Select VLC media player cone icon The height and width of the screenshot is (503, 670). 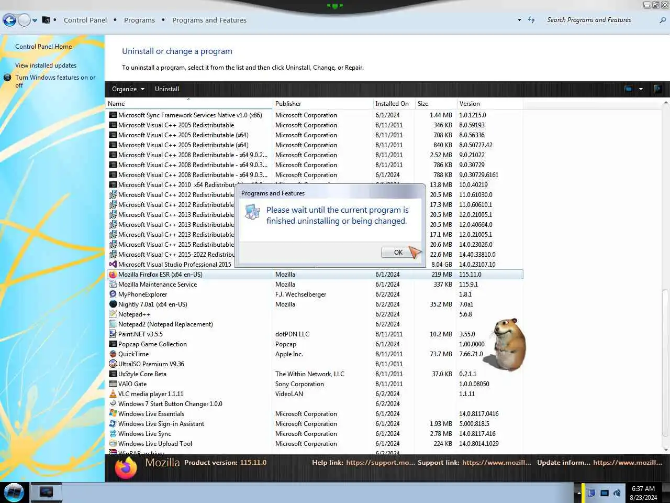point(113,394)
